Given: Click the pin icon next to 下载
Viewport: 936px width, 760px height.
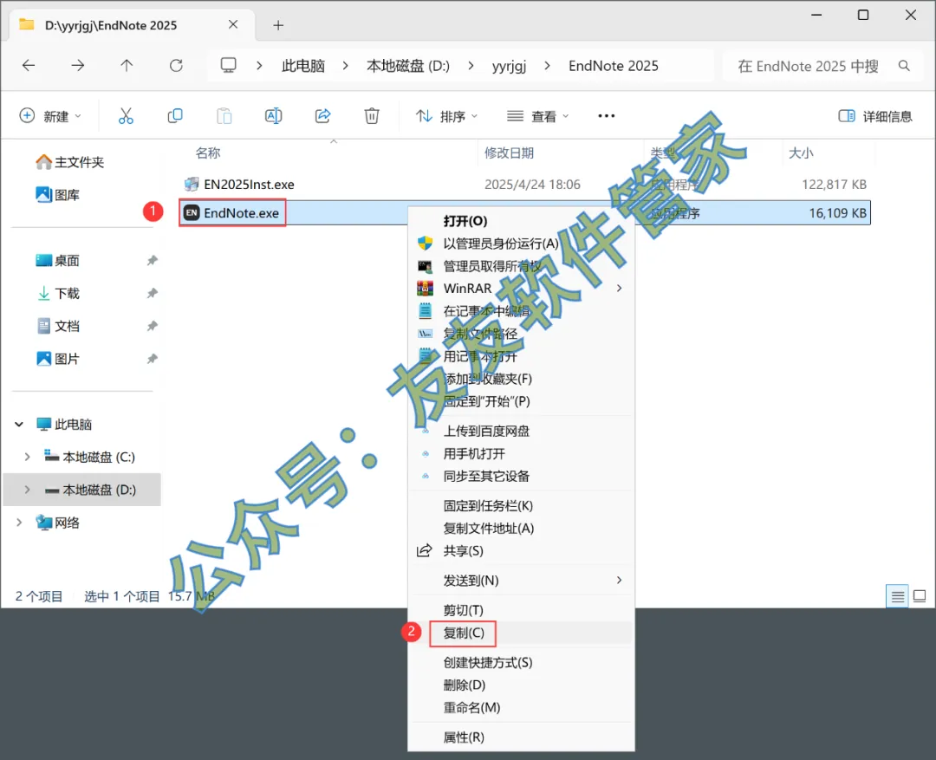Looking at the screenshot, I should pyautogui.click(x=153, y=293).
